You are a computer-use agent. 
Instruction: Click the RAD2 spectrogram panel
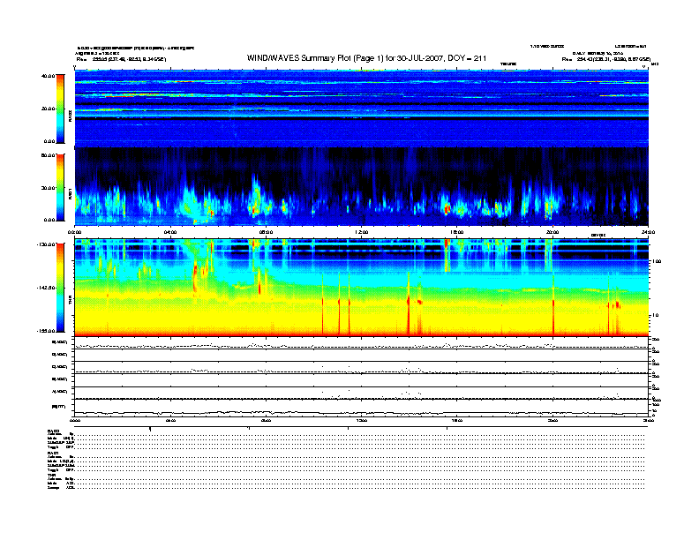(362, 109)
